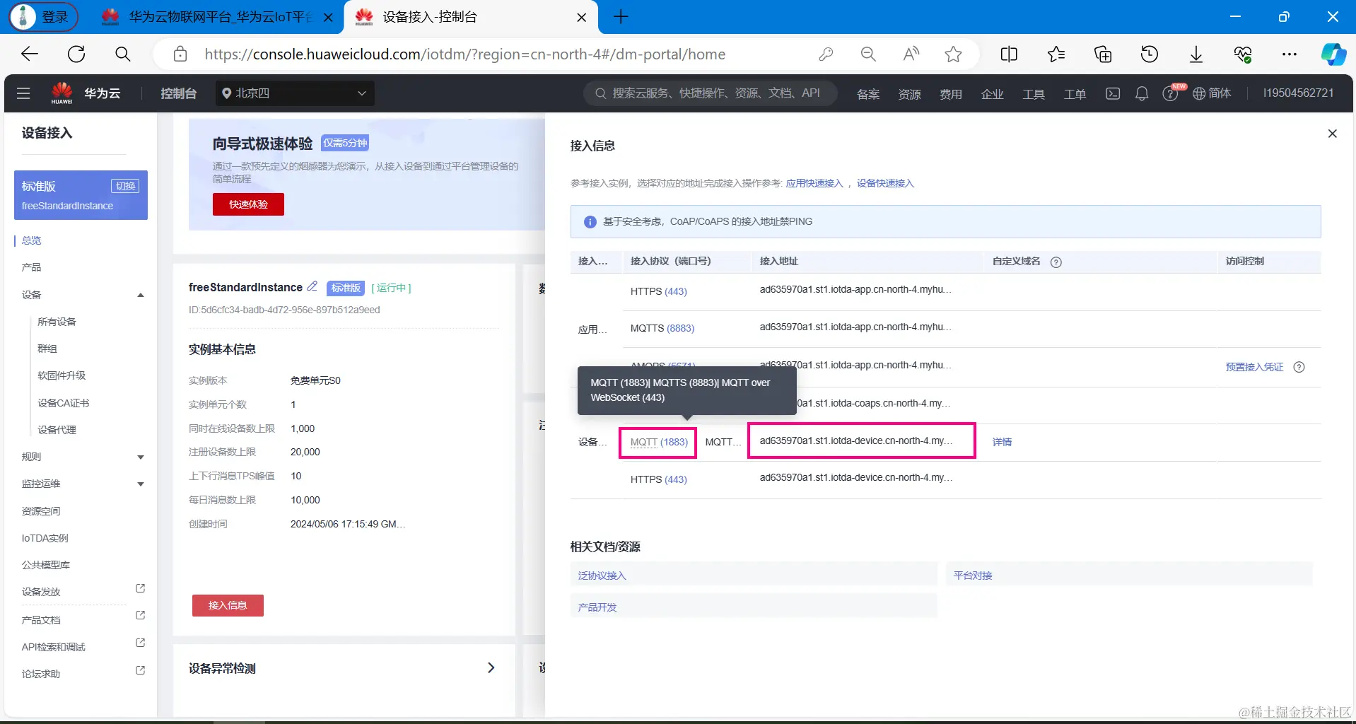
Task: Open external link icon next to 设备发放
Action: 140,588
